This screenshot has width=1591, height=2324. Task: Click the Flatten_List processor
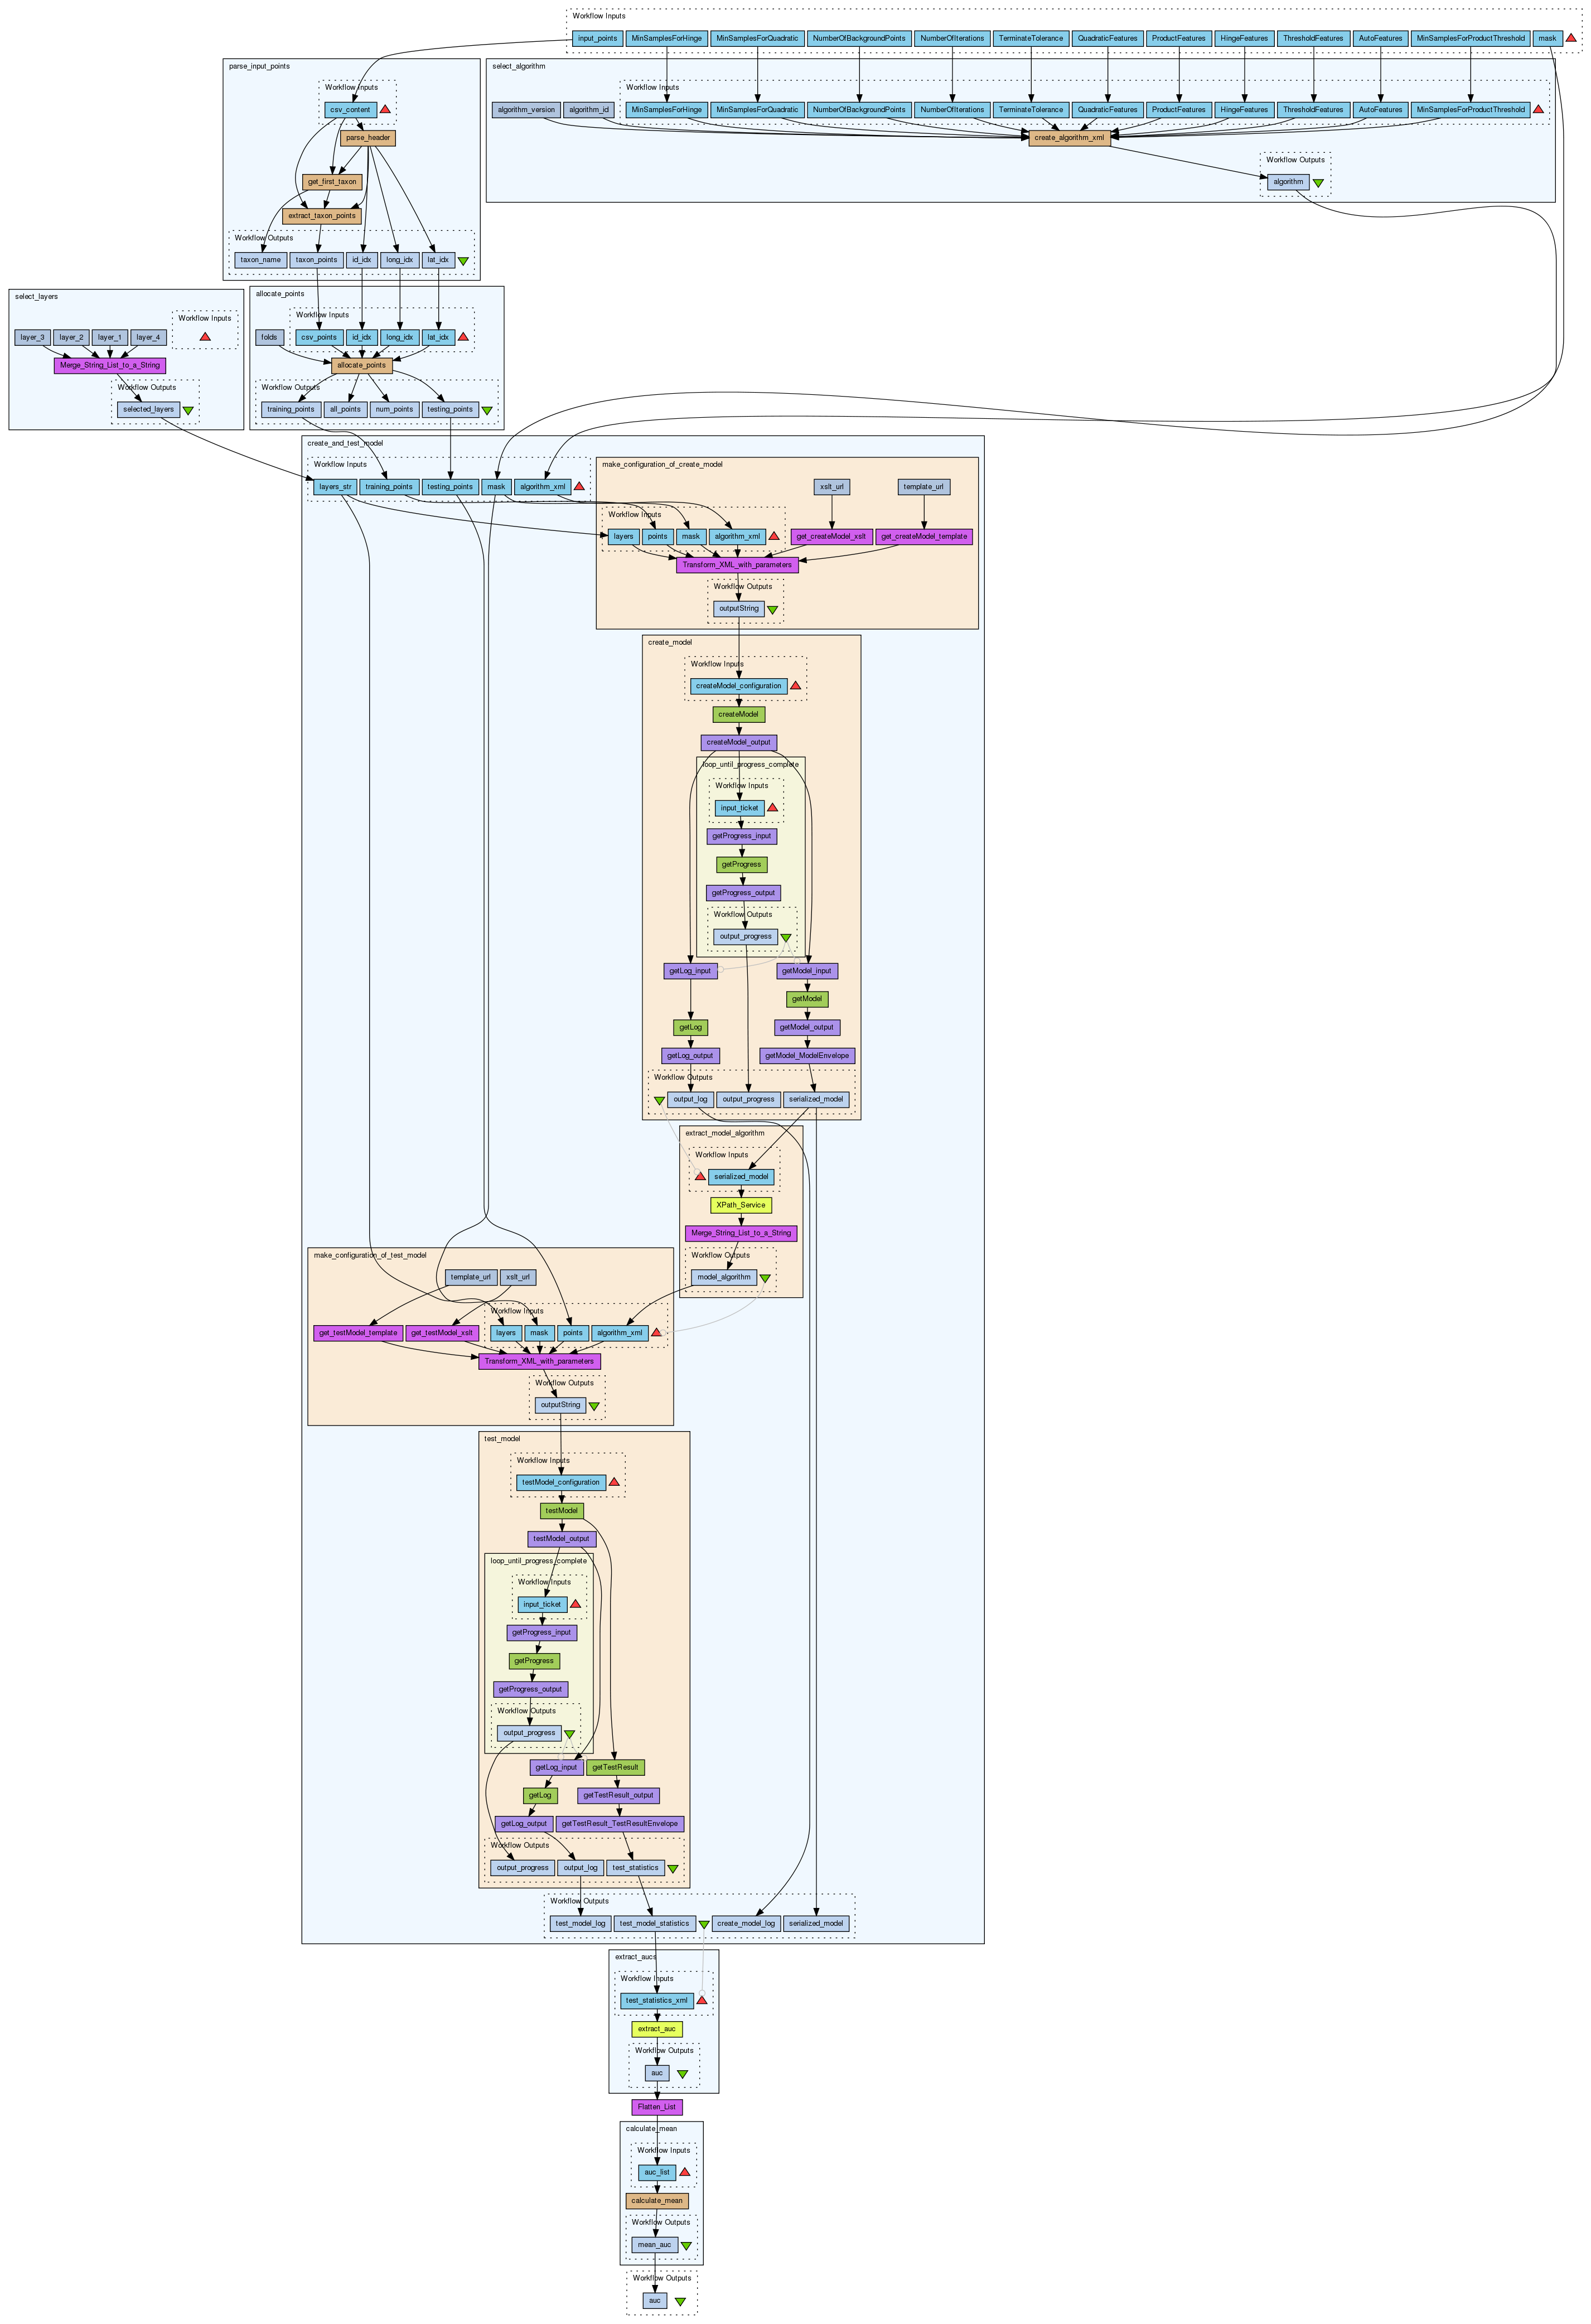click(x=657, y=2107)
